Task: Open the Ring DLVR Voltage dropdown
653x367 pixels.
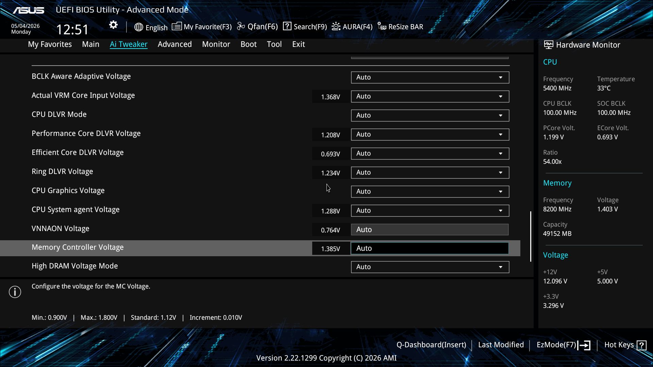Action: pyautogui.click(x=430, y=173)
